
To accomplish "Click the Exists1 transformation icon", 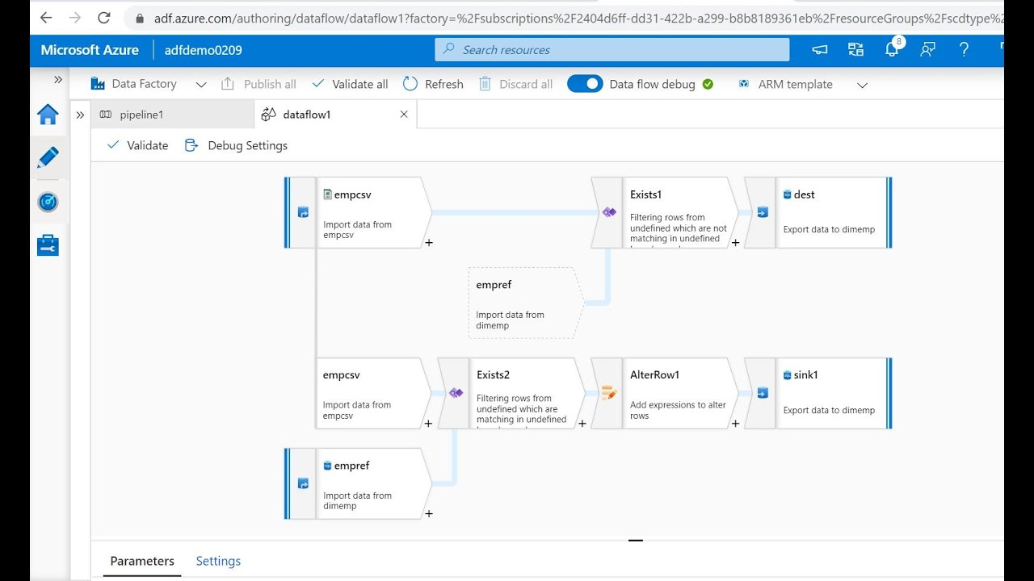I will (609, 212).
